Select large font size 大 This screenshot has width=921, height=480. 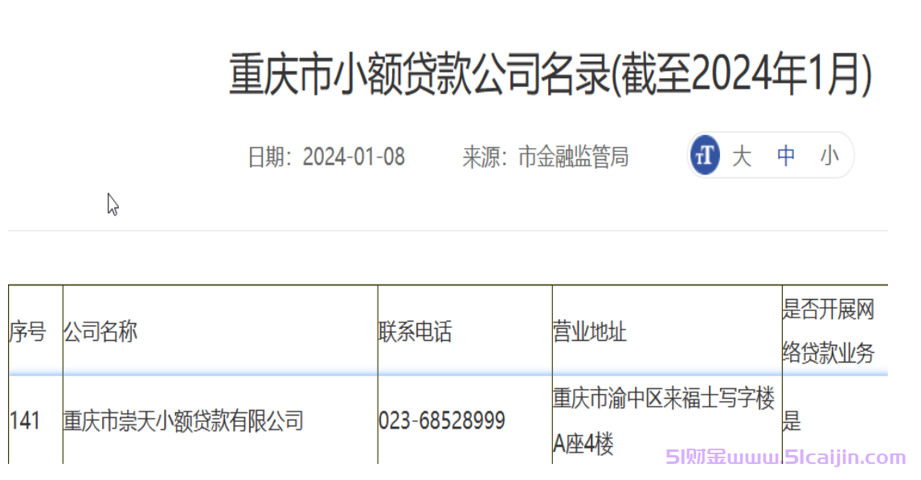tap(743, 155)
